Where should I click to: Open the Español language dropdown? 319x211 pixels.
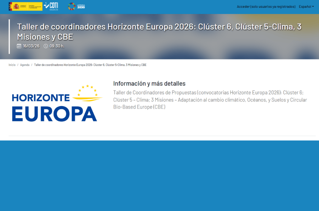coord(305,6)
